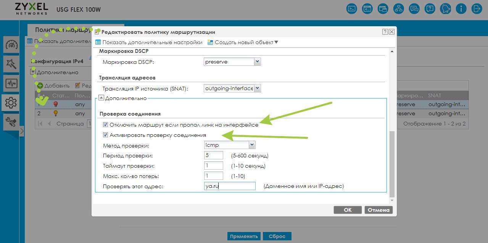This screenshot has height=243, width=488.
Task: Click 'any' cell in row 2
Action: tap(80, 113)
